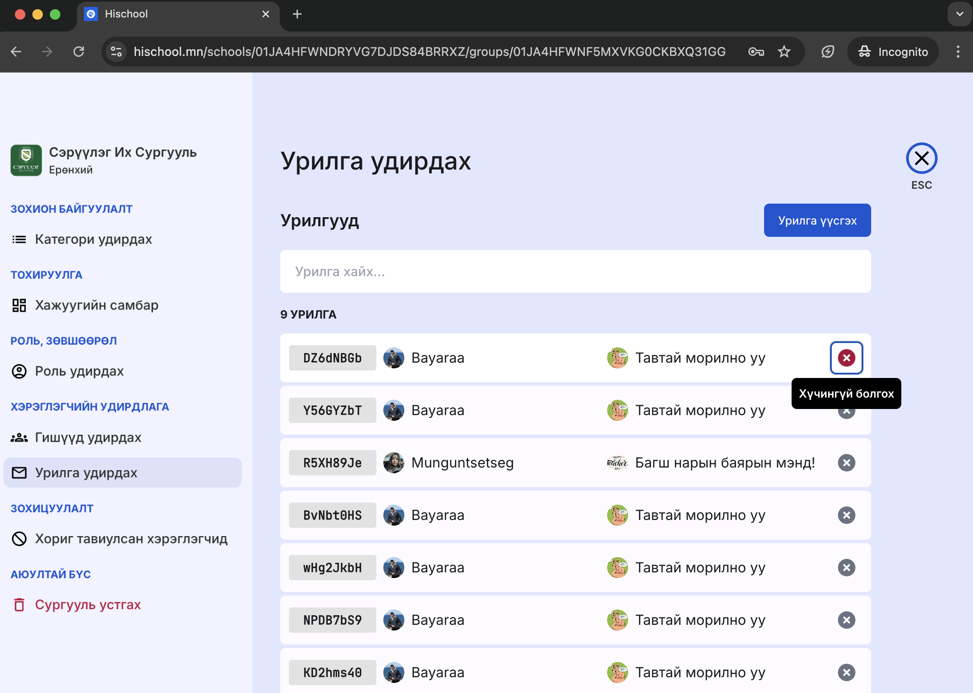Viewport: 973px width, 693px height.
Task: Open site information icon in address bar
Action: (116, 52)
